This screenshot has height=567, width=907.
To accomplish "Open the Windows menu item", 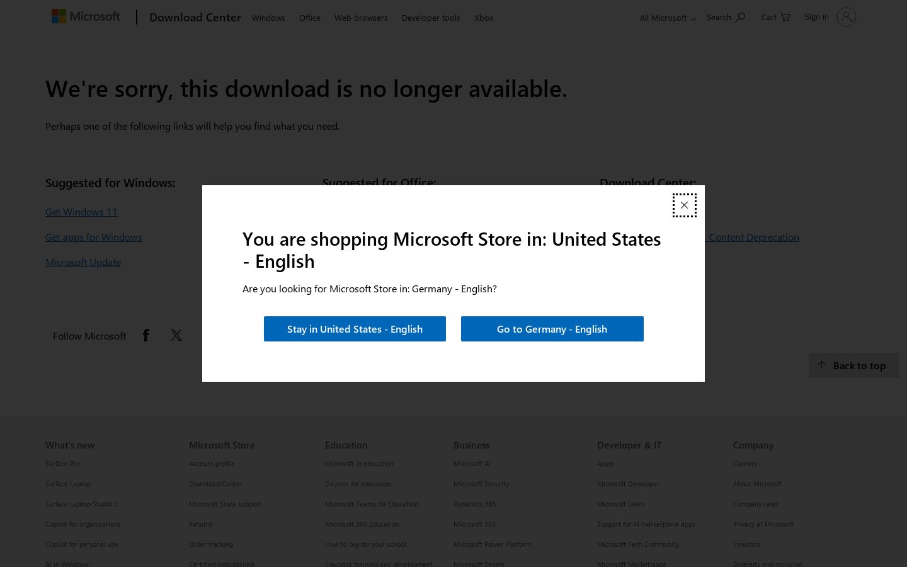I will (x=268, y=18).
